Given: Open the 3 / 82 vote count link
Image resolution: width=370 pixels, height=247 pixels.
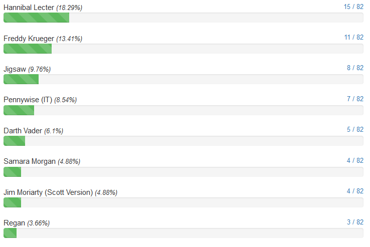Looking at the screenshot, I should pos(355,222).
